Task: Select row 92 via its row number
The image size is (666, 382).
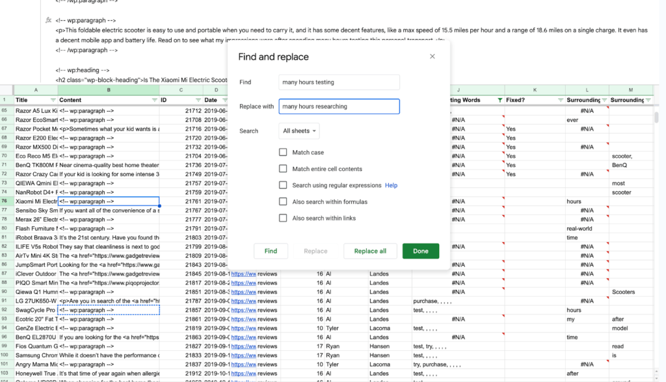Action: [x=5, y=310]
